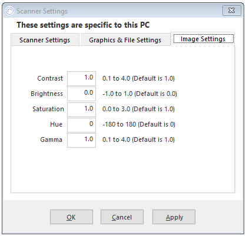The width and height of the screenshot is (246, 236).
Task: Confirm settings with the OK button
Action: tap(71, 217)
